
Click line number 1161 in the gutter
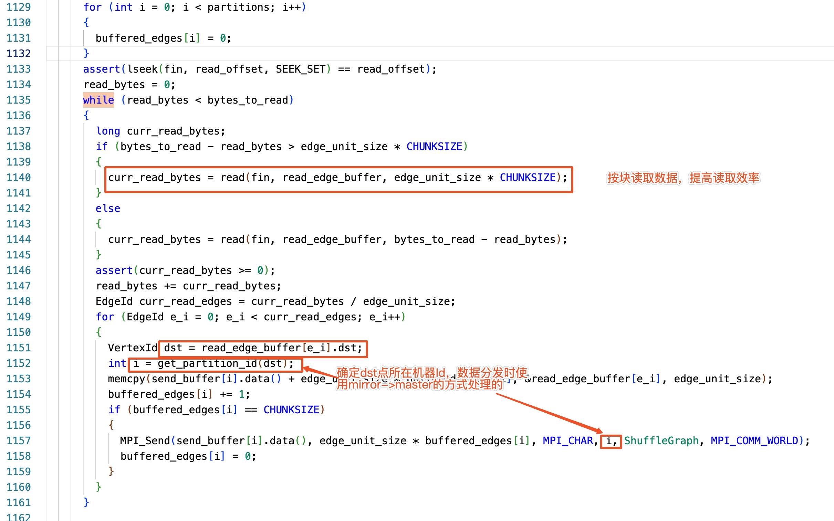click(19, 503)
